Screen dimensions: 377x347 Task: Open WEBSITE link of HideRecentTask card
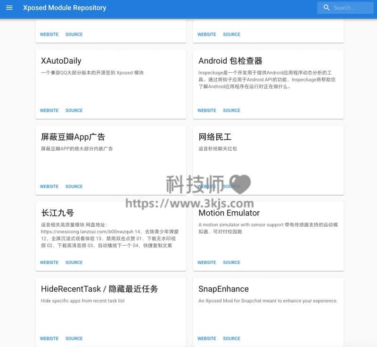click(49, 339)
